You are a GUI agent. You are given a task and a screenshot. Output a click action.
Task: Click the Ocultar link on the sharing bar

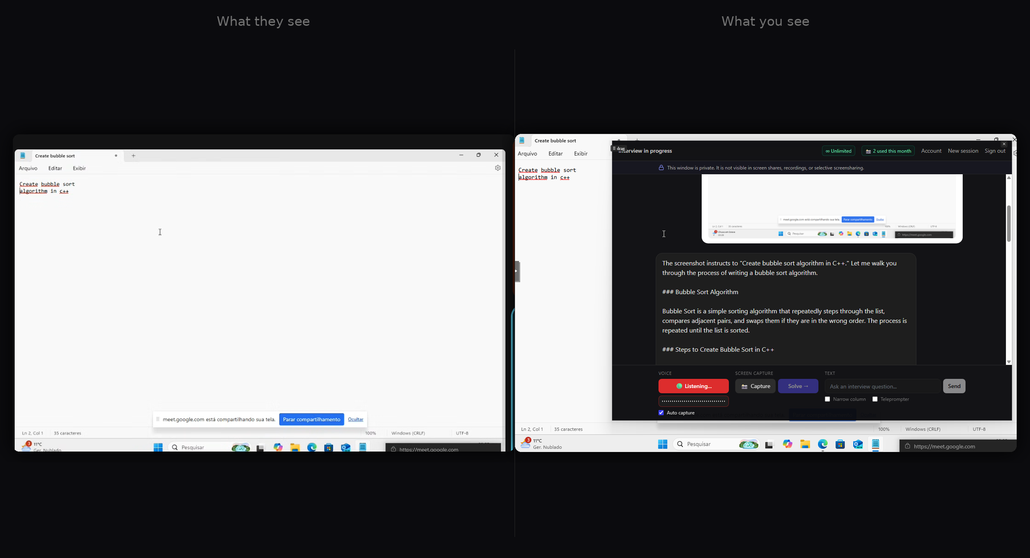coord(356,419)
